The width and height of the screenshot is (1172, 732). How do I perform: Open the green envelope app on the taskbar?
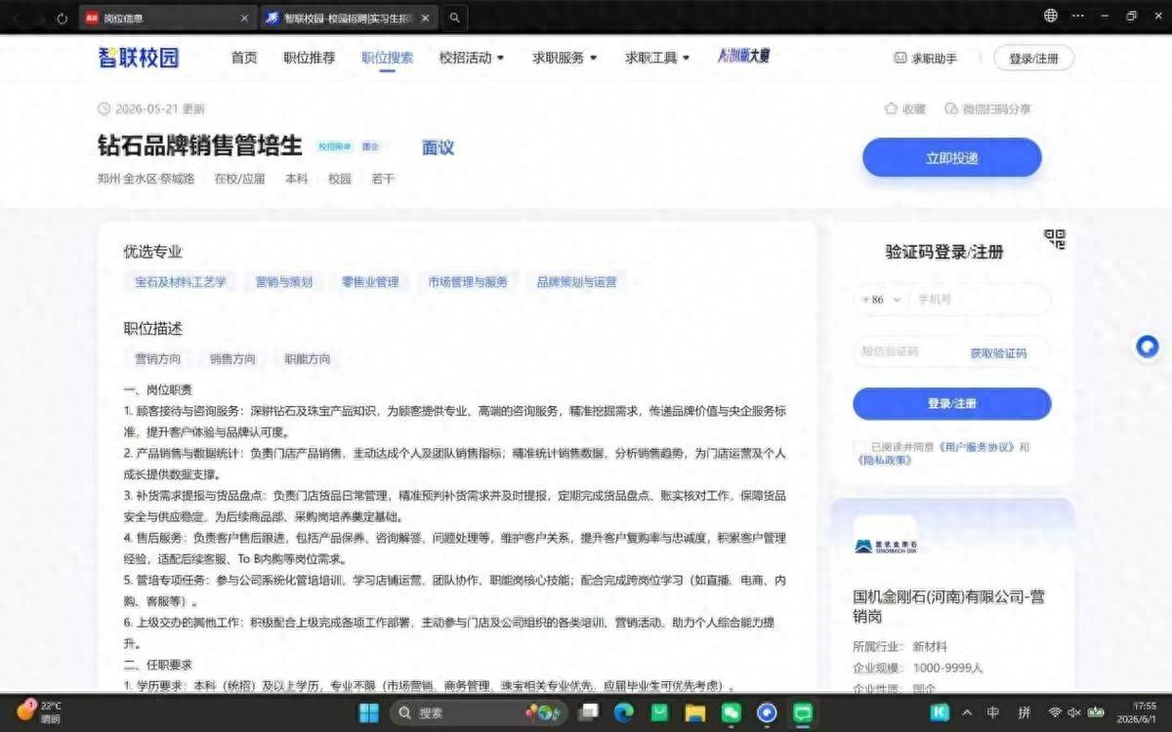659,712
